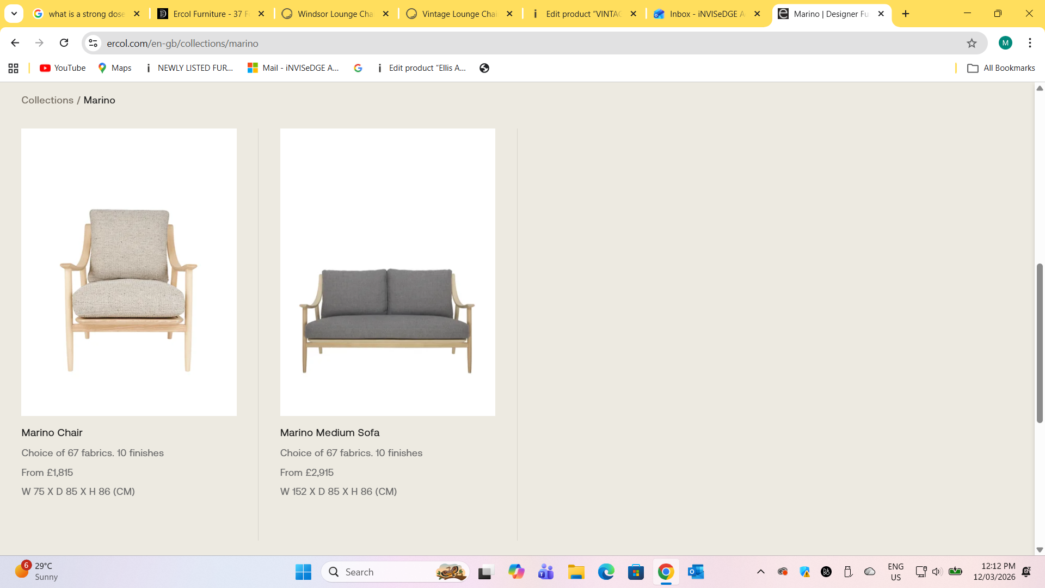The height and width of the screenshot is (588, 1045).
Task: Close the Edit product VINTAGE tab
Action: pyautogui.click(x=633, y=14)
